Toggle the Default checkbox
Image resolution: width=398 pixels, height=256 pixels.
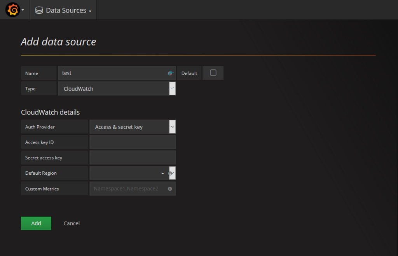(213, 73)
